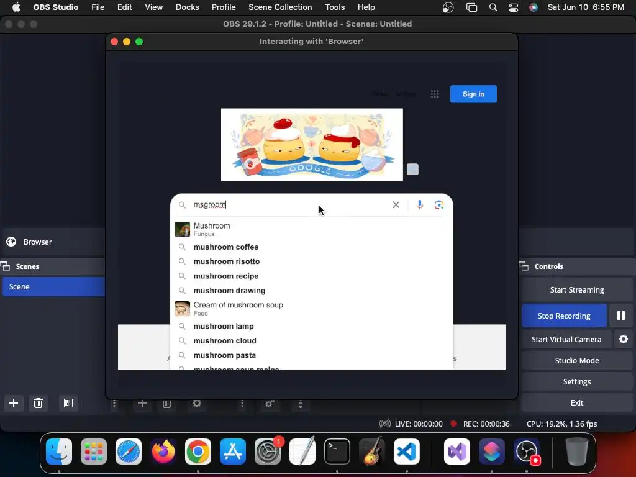The height and width of the screenshot is (477, 636).
Task: Click the doodle share button
Action: tap(412, 169)
